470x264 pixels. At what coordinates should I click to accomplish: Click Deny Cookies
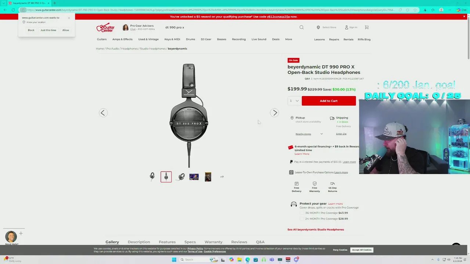340,250
